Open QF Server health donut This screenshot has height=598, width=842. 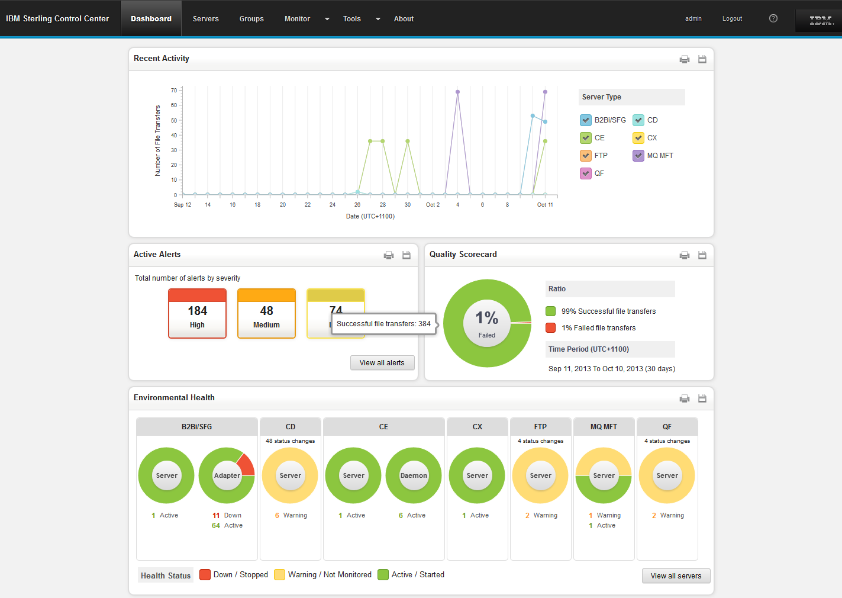tap(667, 475)
